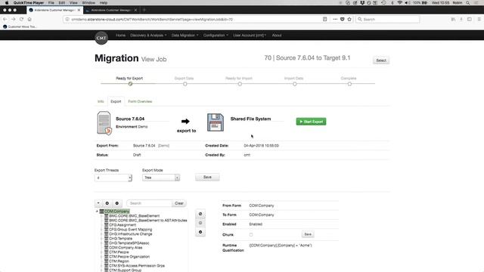Go back with the browser back arrow
Viewport: 484px width, 272px height.
pyautogui.click(x=5, y=19)
